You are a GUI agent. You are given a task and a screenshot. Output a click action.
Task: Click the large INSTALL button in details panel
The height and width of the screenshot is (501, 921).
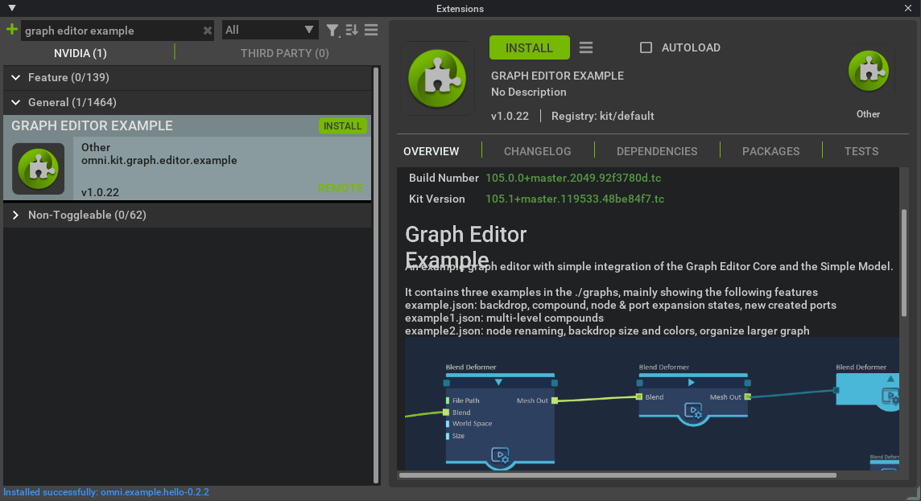529,47
